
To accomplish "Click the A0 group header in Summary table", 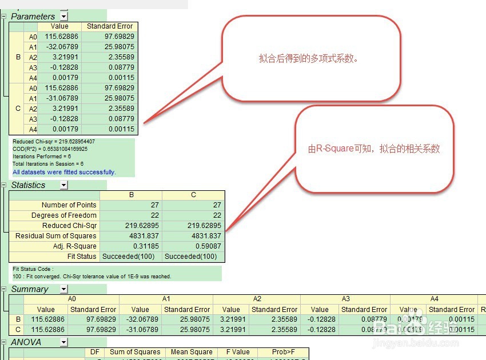I will point(71,299).
